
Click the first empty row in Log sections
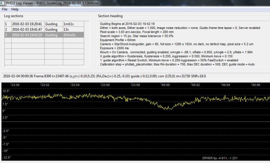point(44,41)
